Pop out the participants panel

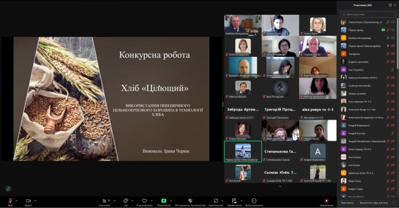click(x=391, y=5)
